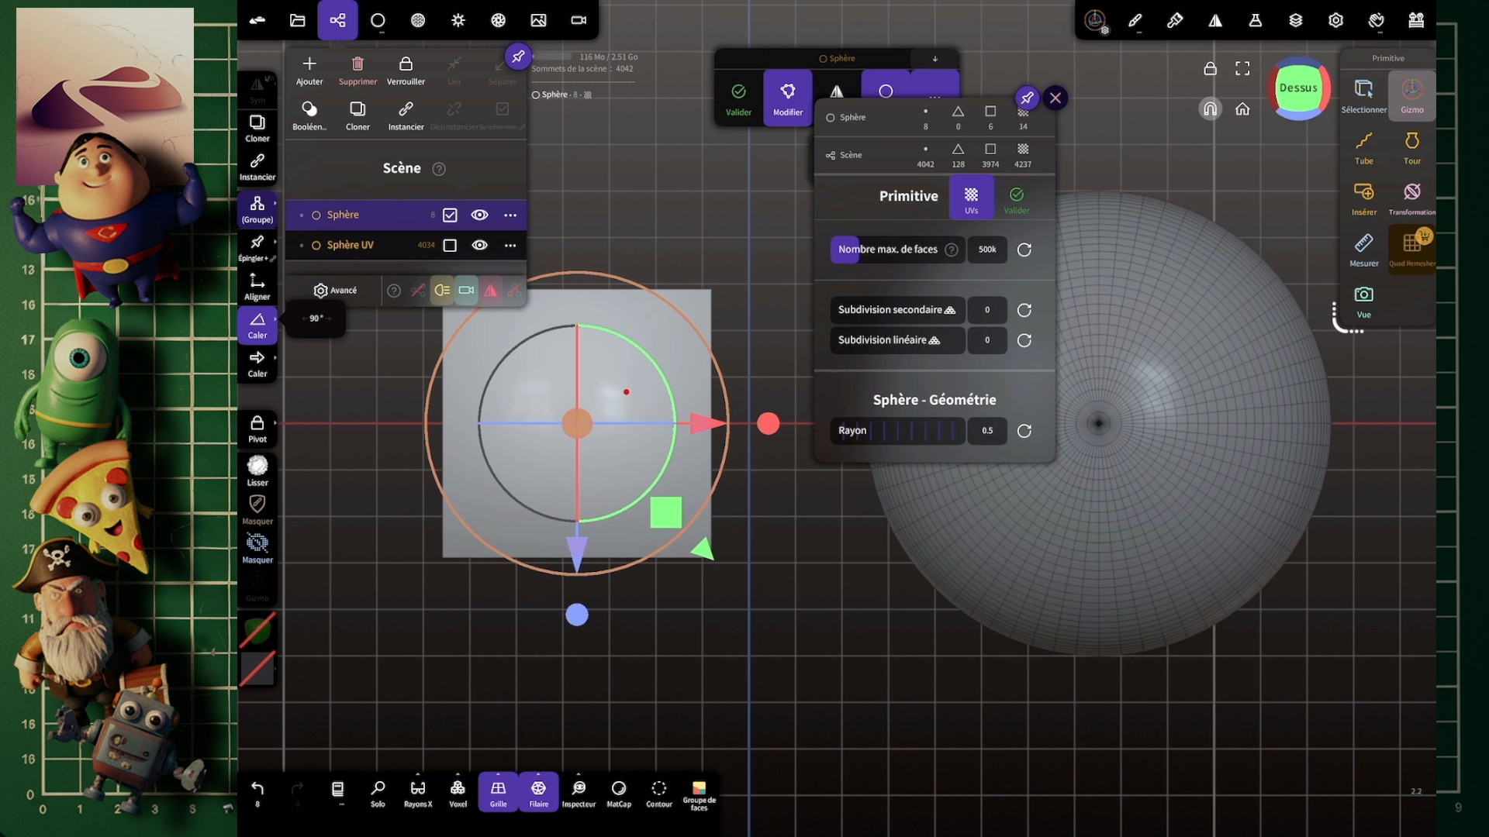The width and height of the screenshot is (1489, 837).
Task: Check the Sphère UV selection checkbox
Action: pyautogui.click(x=450, y=246)
